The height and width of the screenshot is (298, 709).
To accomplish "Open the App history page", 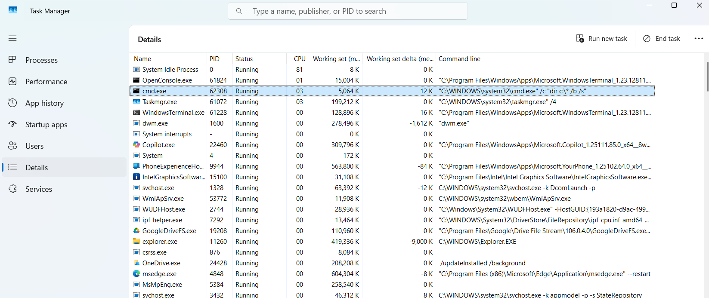I will pos(65,103).
